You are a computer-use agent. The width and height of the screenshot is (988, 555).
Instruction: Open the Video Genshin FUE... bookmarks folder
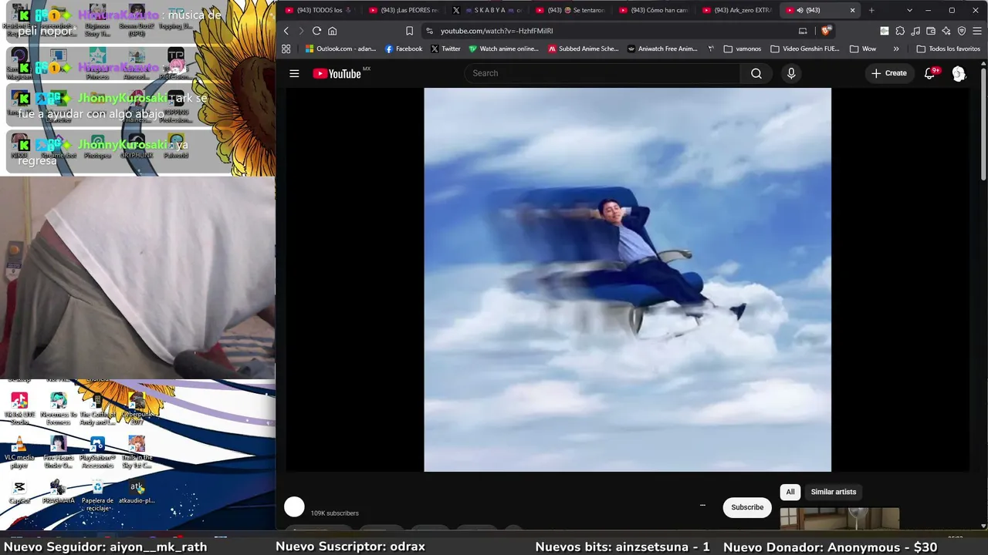tap(805, 49)
